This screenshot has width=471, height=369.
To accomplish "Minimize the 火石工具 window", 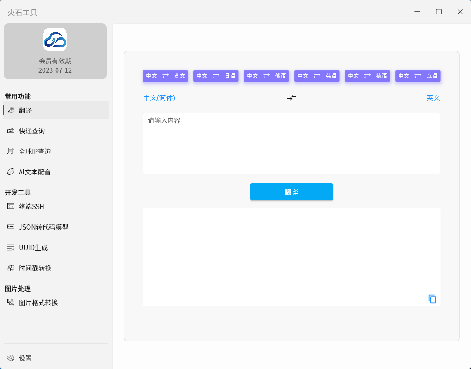I will point(417,12).
